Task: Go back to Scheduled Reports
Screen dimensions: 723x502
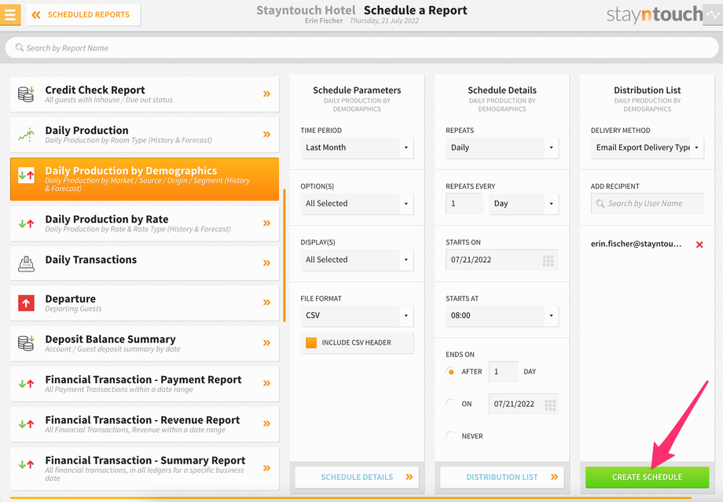Action: point(83,15)
